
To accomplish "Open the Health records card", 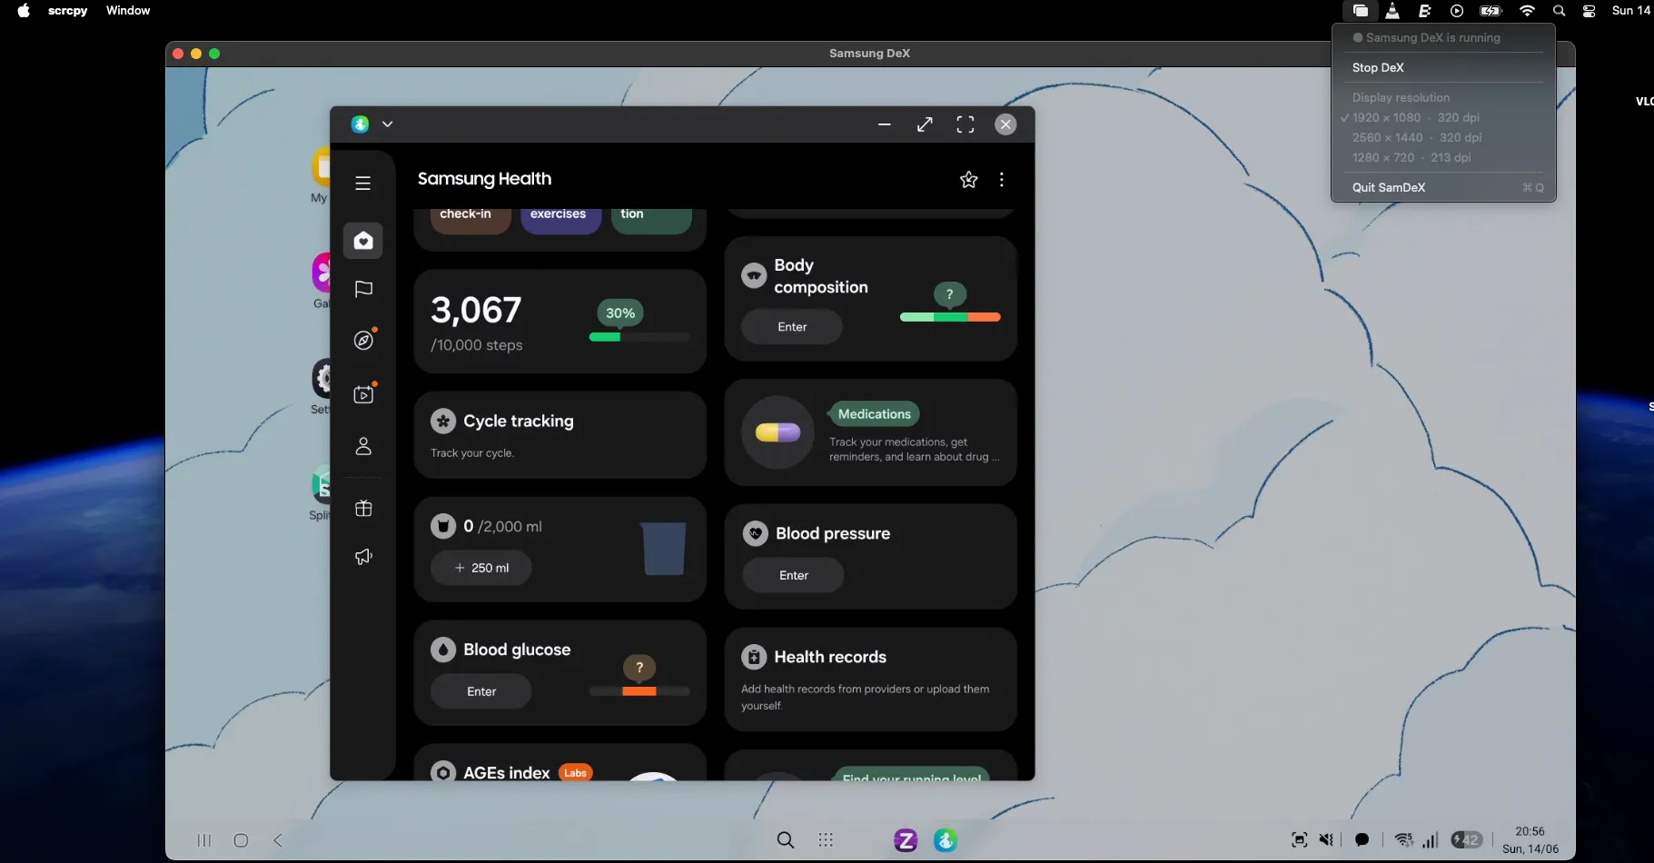I will click(x=870, y=679).
